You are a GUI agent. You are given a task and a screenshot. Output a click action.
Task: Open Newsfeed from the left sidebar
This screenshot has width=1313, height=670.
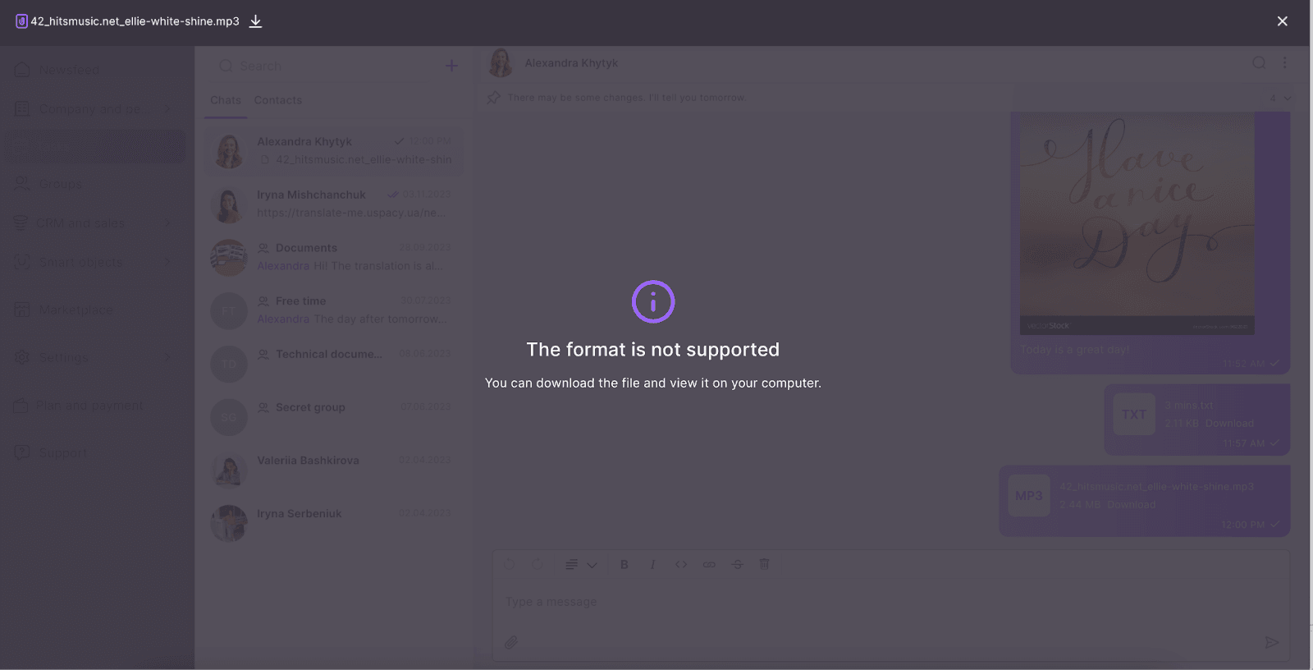(69, 70)
